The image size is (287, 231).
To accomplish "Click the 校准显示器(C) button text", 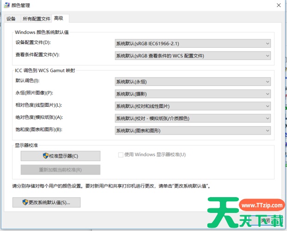I will coord(64,156).
